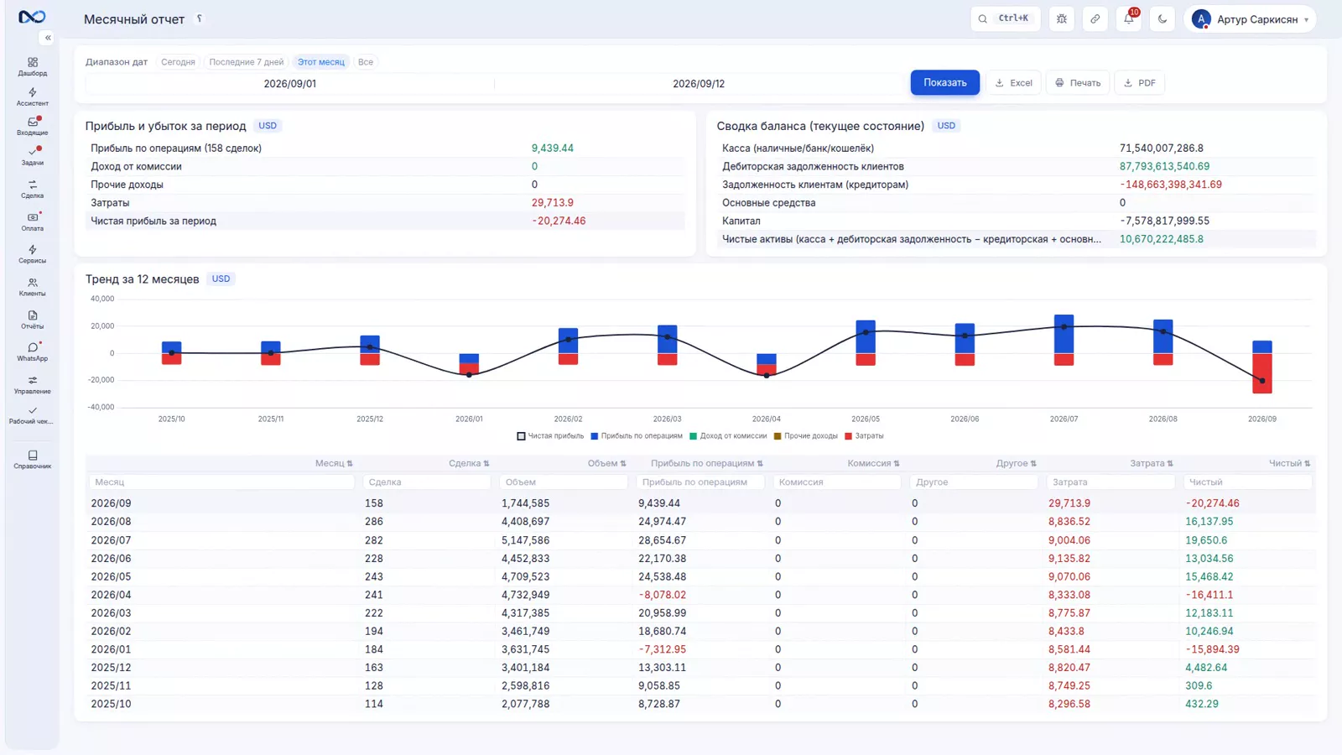The height and width of the screenshot is (755, 1342).
Task: Sort table by Объем column
Action: [606, 463]
